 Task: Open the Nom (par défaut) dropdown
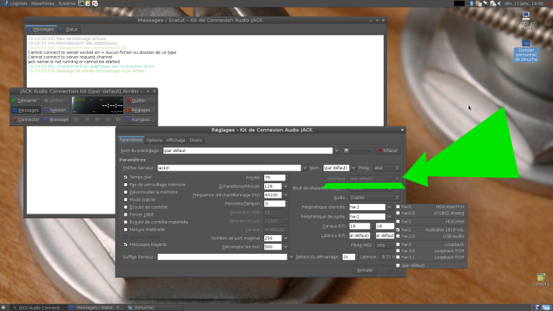pyautogui.click(x=353, y=168)
